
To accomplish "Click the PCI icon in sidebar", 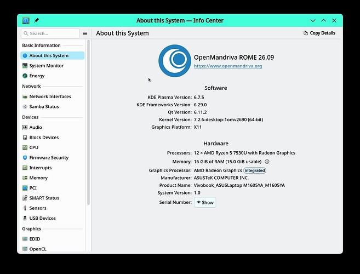I will (25, 188).
